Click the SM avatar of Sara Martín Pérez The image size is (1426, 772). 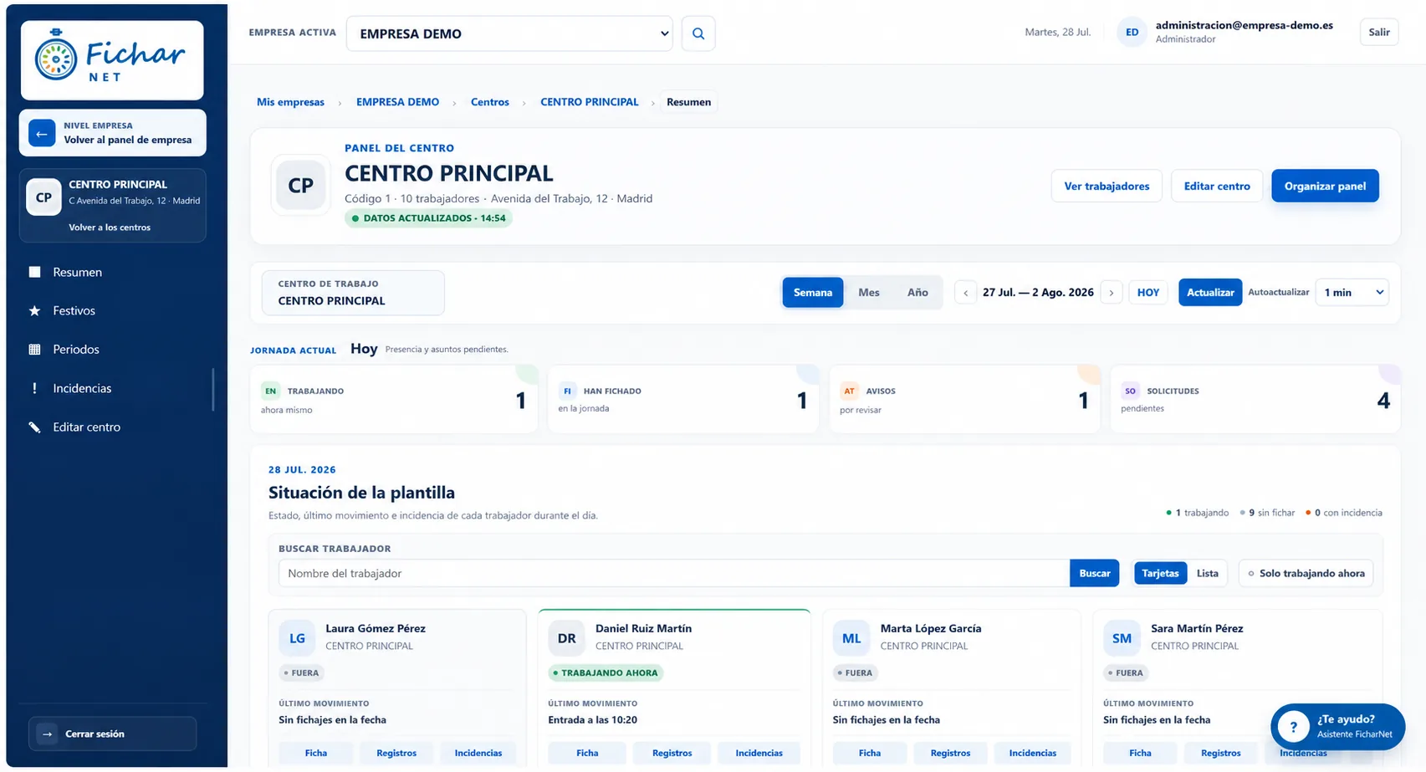pyautogui.click(x=1122, y=638)
